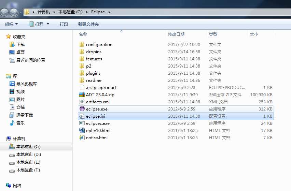Select the eclipse.ini settings file icon
Viewport: 291px width, 191px height.
82,116
